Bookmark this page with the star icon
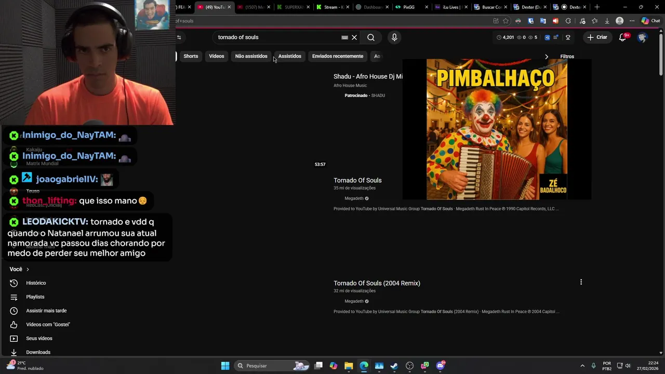The height and width of the screenshot is (374, 665). click(506, 21)
